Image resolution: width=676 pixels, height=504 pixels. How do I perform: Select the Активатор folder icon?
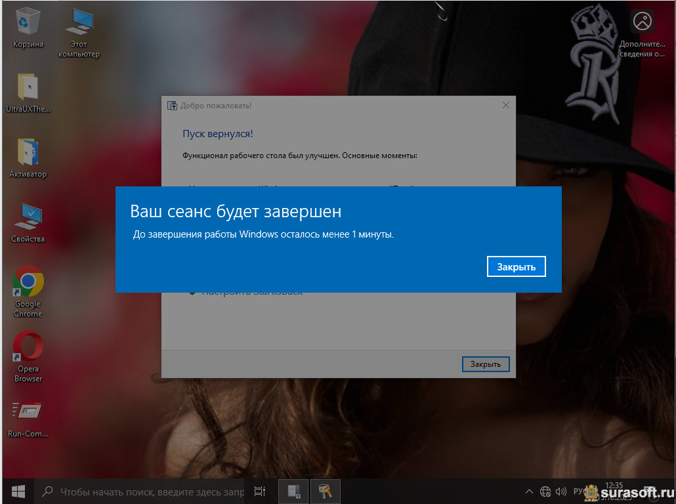(x=28, y=153)
